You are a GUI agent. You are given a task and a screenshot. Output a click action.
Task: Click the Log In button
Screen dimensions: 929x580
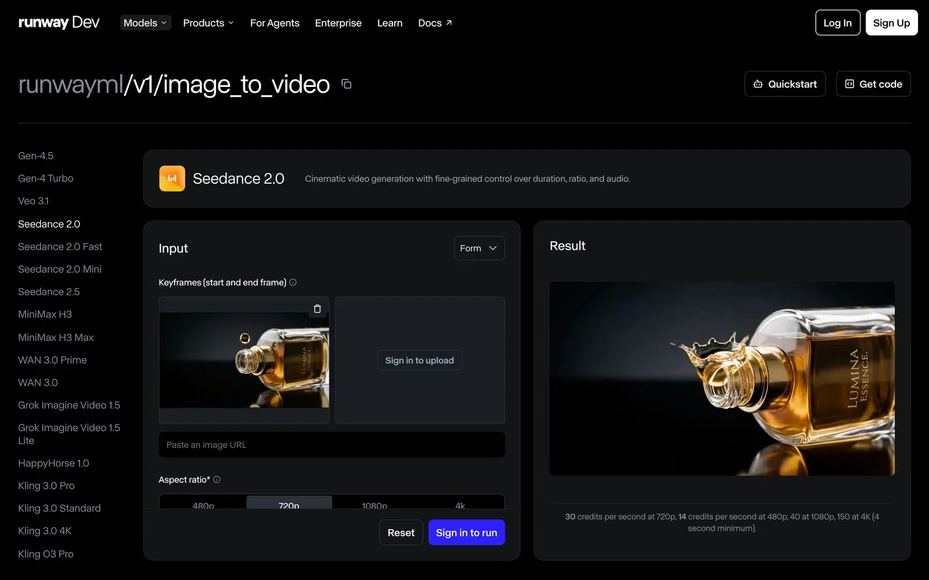837,23
